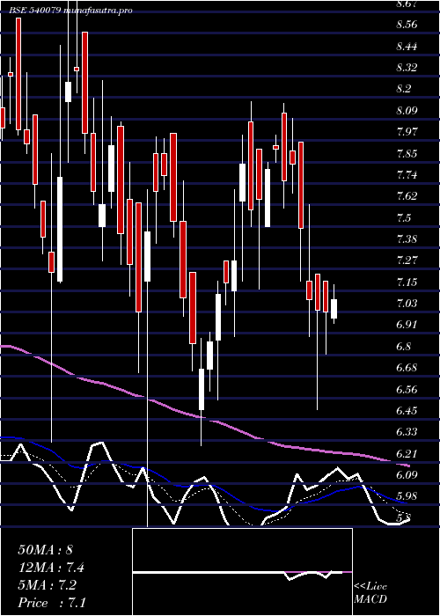The height and width of the screenshot is (616, 440).
Task: Click the 7.97 price axis label
Action: [x=407, y=132]
